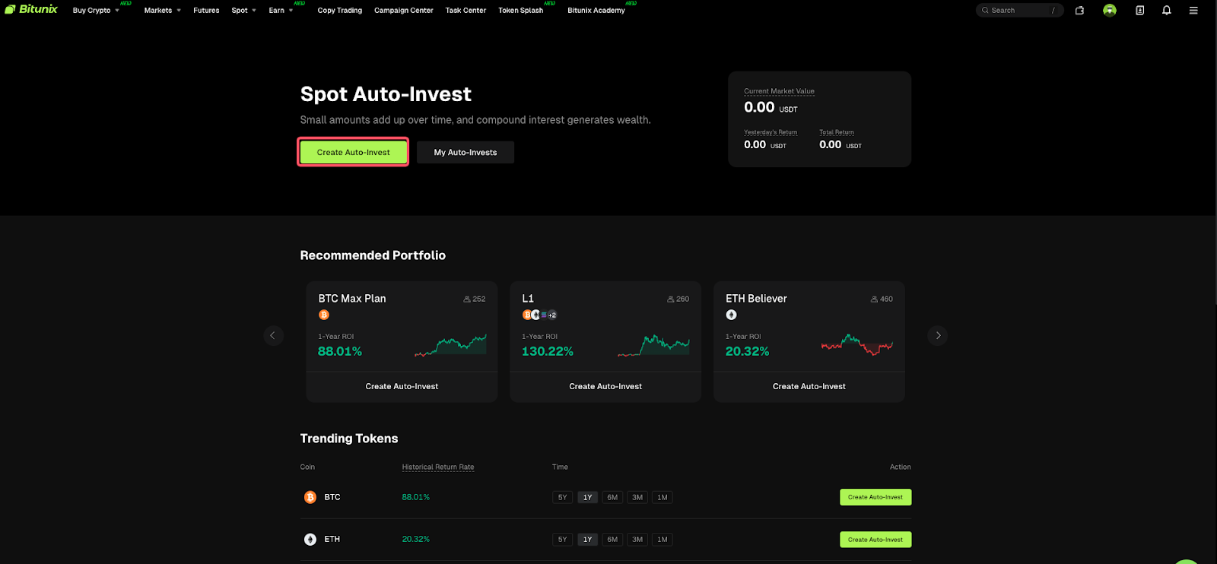
Task: Select 6M period for ETH
Action: tap(612, 540)
